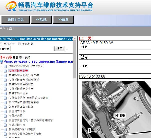The width and height of the screenshot is (151, 138).
Task: Click document code AR83.40-P-0150LW
Action: tap(97, 43)
